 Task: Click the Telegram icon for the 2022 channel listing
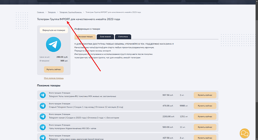click(43, 117)
